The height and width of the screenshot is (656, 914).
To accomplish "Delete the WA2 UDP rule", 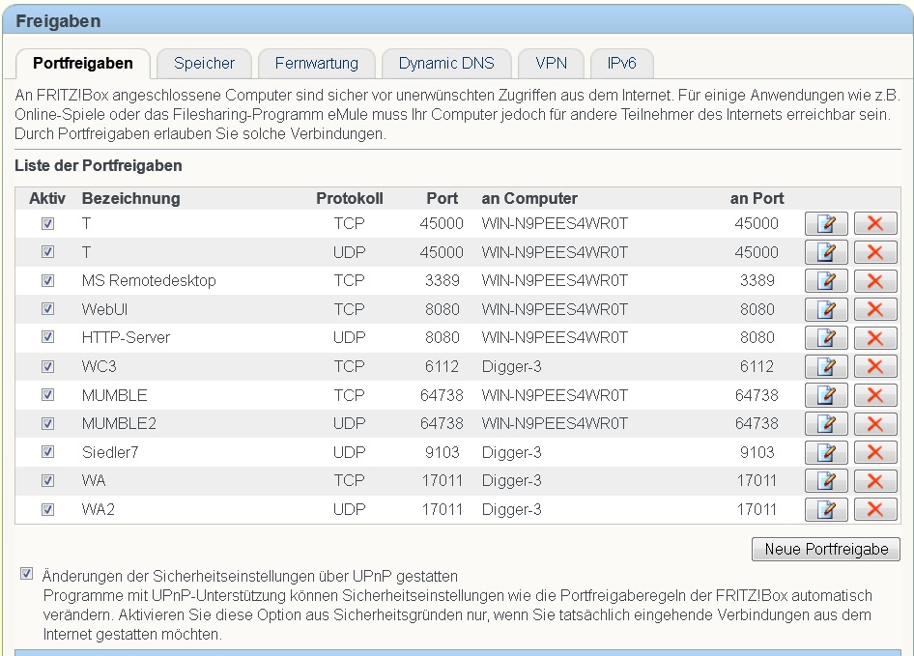I will pyautogui.click(x=875, y=509).
